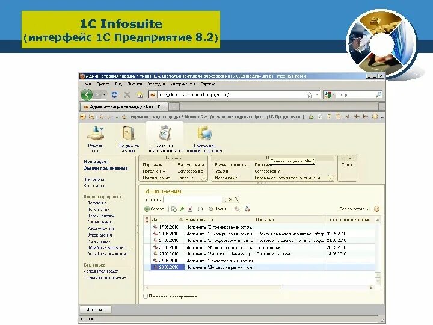433x325 pixels.
Task: Mark item for deletion red X
Action: (190, 209)
